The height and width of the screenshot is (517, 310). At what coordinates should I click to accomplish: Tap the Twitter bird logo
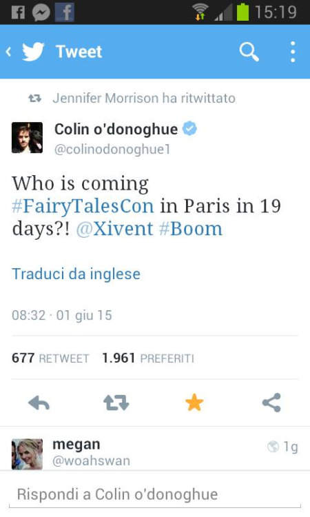click(33, 52)
